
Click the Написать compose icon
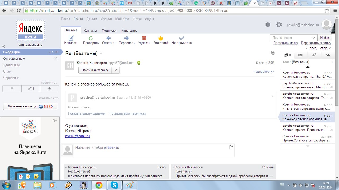71,38
